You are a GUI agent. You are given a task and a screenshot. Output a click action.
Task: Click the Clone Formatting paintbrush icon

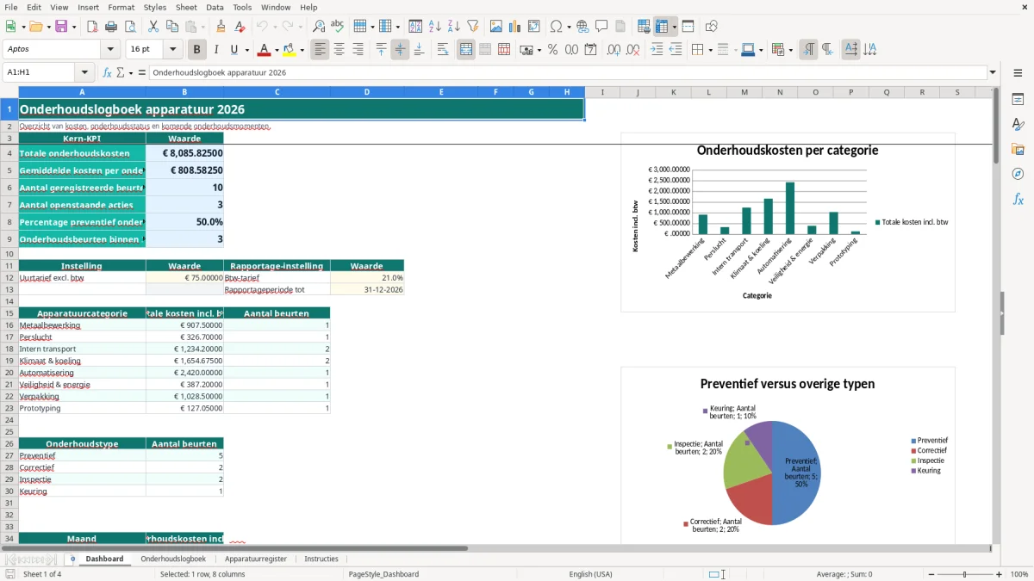click(221, 27)
